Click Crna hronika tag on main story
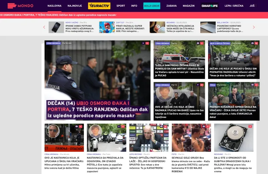 point(54,43)
